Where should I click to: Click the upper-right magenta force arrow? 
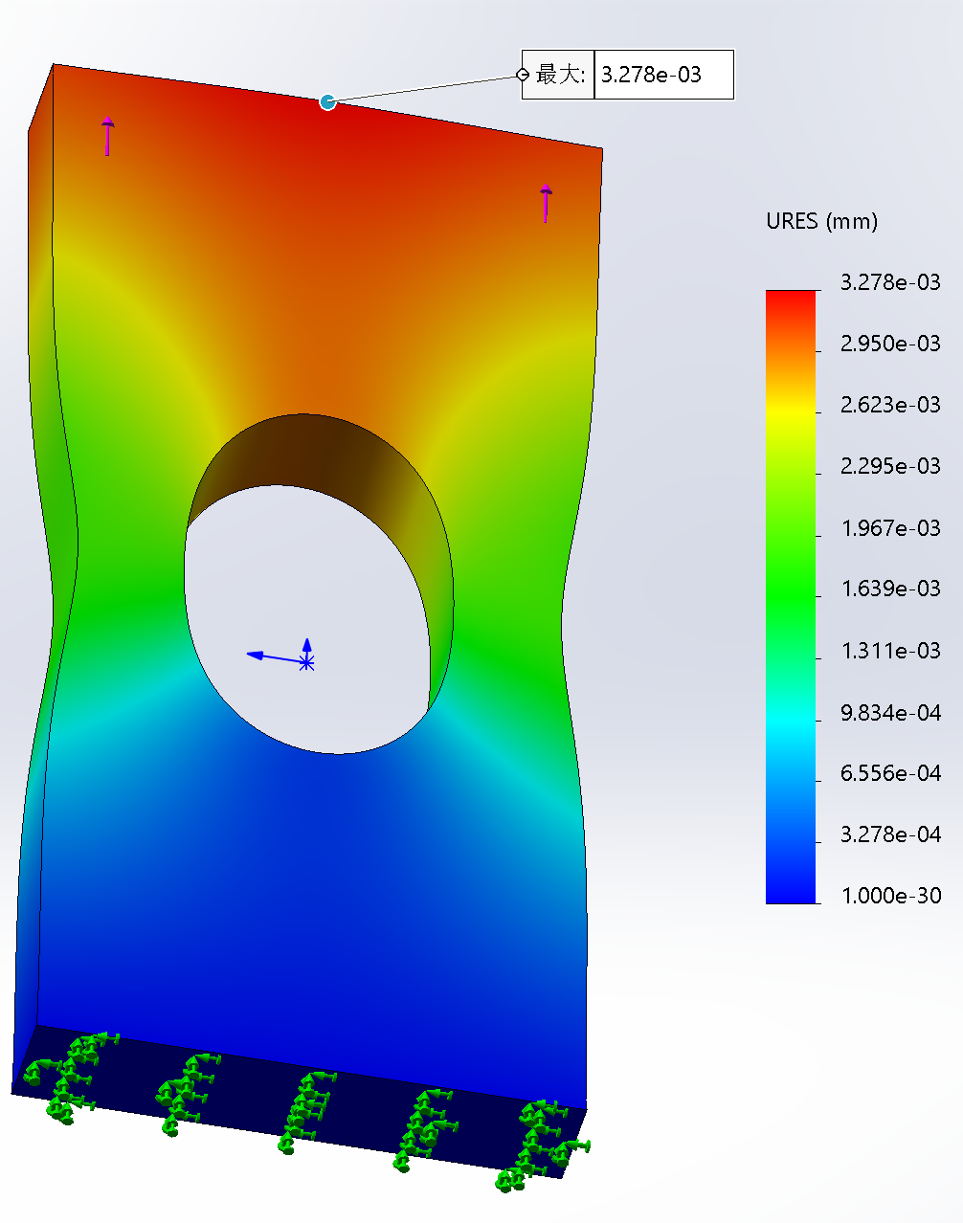point(546,203)
